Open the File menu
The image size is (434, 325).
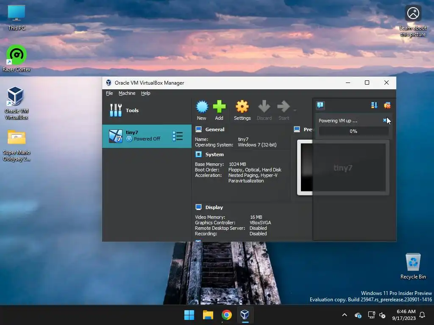(x=109, y=93)
